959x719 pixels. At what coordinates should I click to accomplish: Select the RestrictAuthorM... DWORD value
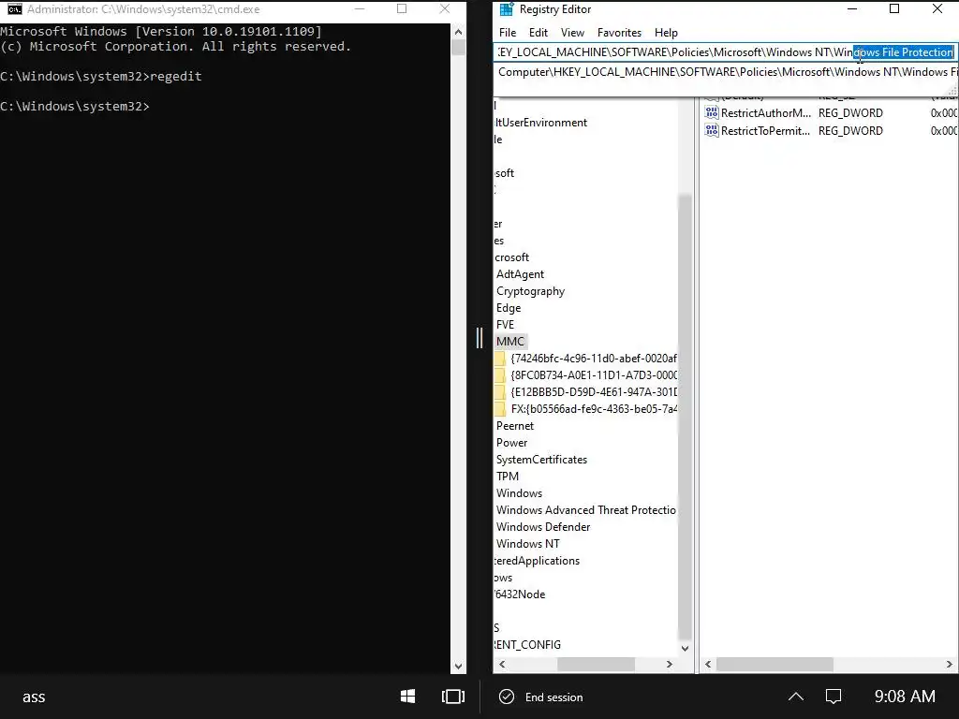pos(766,113)
